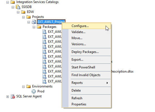Open the Reports submenu arrow
The height and width of the screenshot is (112, 155).
click(x=107, y=83)
